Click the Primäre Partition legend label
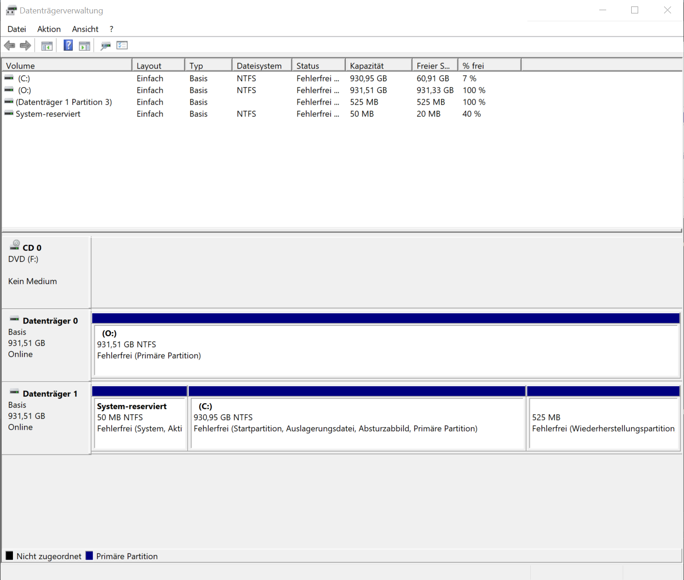Viewport: 684px width, 580px height. click(127, 556)
